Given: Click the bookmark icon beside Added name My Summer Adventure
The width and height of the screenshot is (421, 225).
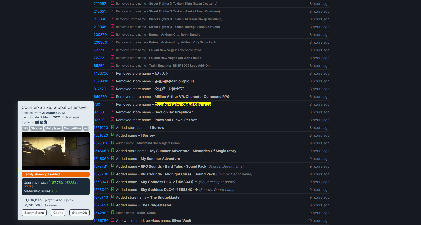Looking at the screenshot, I should coord(113,158).
